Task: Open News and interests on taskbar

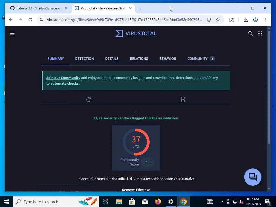Action: pos(210,202)
